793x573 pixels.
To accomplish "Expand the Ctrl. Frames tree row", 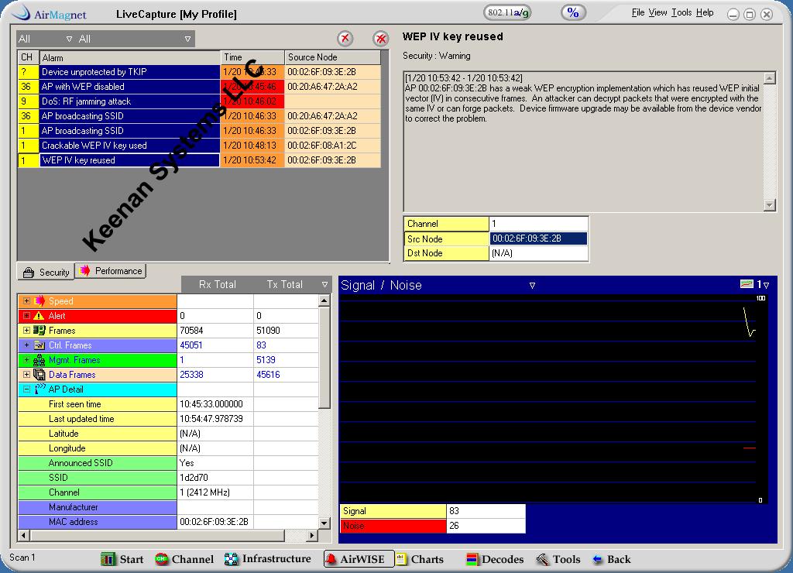I will click(26, 345).
